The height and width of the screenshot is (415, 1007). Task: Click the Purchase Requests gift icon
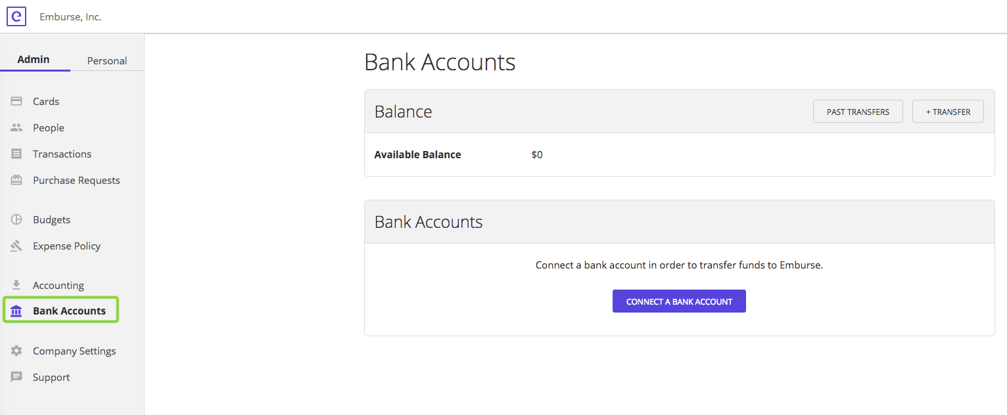coord(16,180)
